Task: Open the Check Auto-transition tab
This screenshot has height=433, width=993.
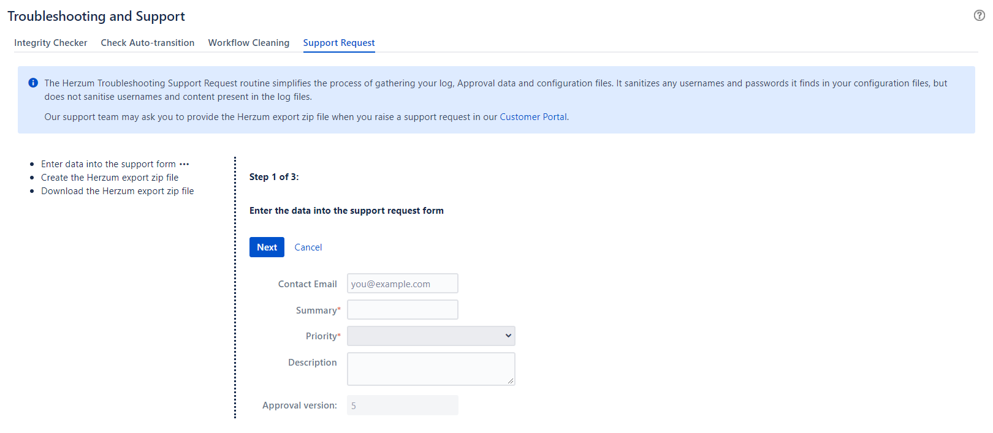Action: tap(148, 43)
